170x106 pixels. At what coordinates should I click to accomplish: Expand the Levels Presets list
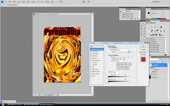tap(148, 39)
